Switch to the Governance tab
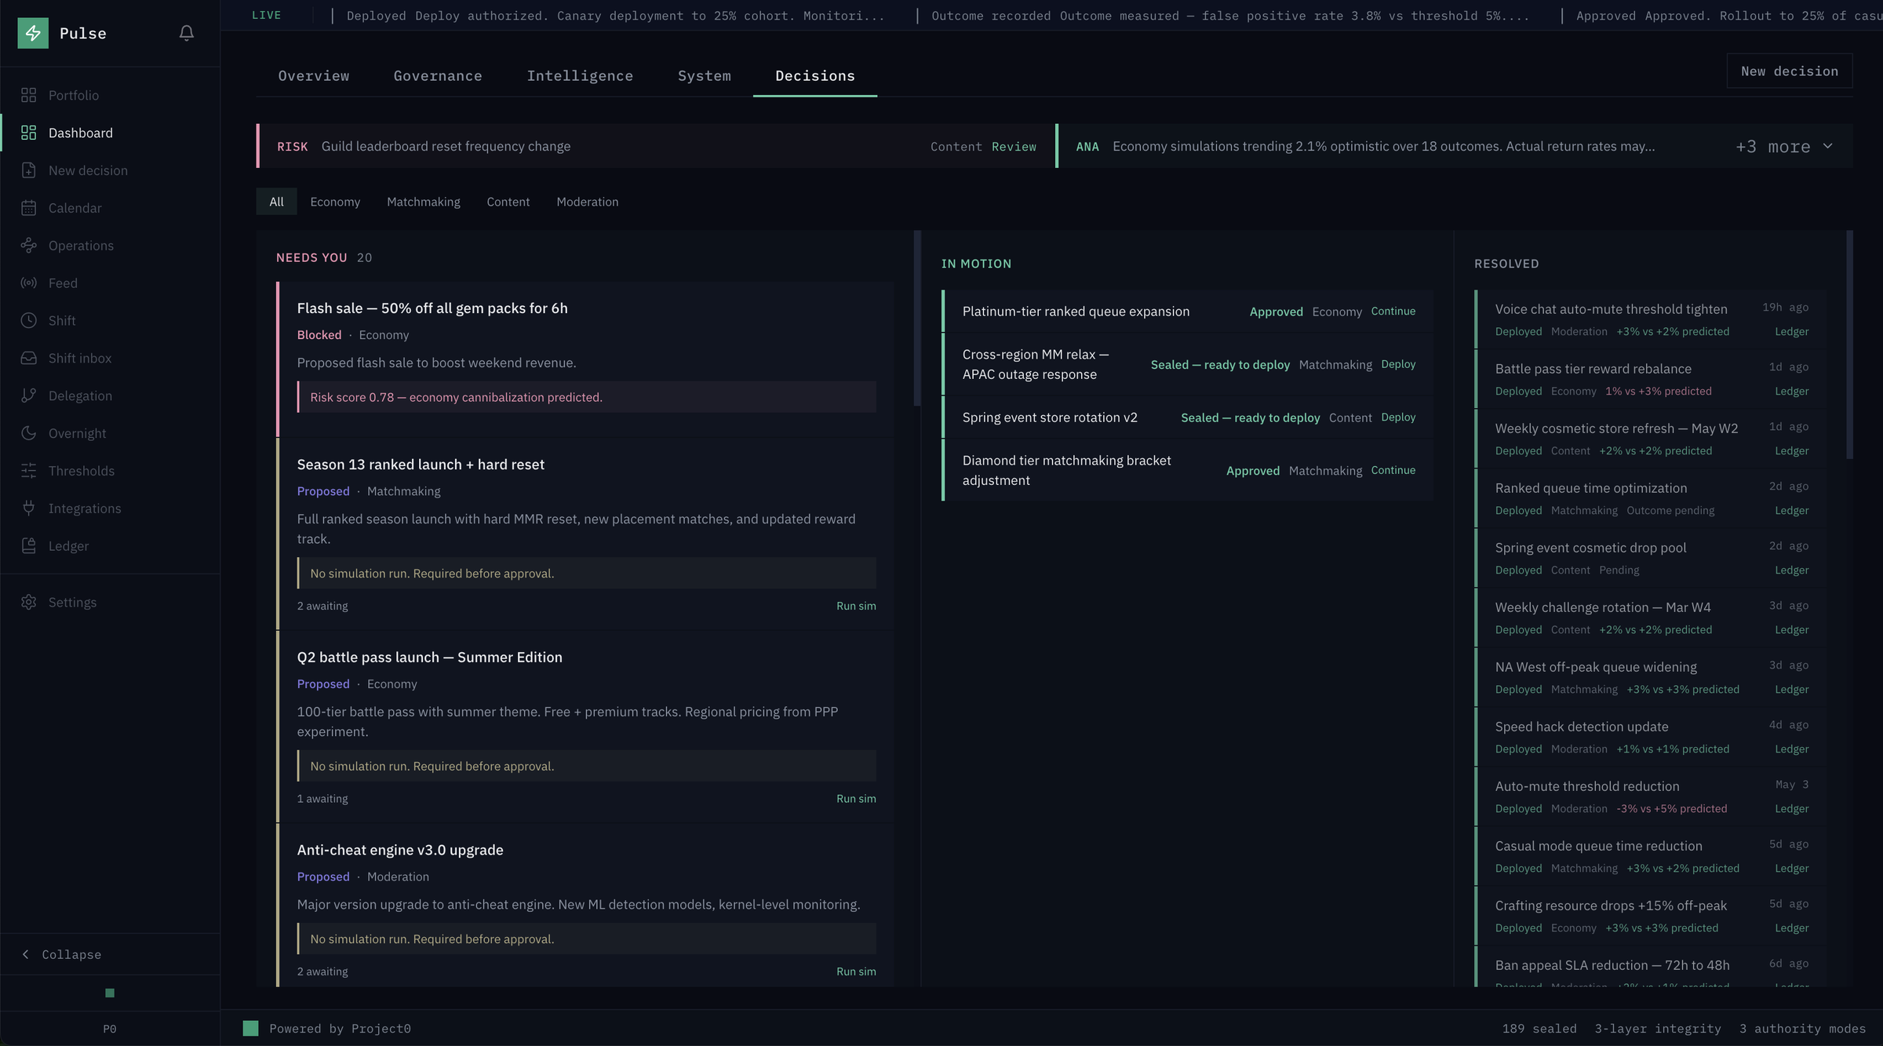Viewport: 1883px width, 1046px height. pyautogui.click(x=438, y=76)
